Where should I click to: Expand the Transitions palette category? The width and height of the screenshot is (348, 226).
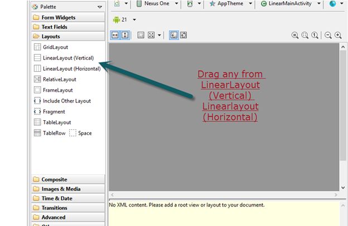(x=68, y=208)
